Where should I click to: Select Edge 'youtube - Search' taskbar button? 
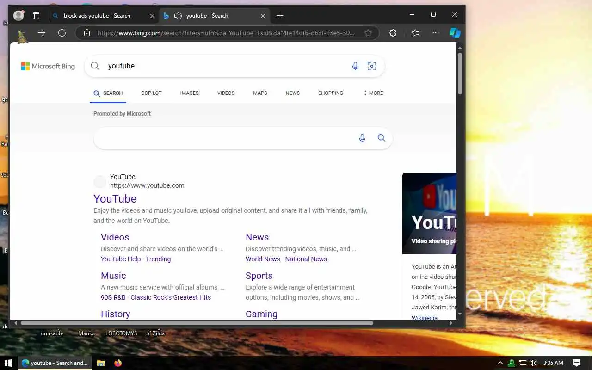55,363
